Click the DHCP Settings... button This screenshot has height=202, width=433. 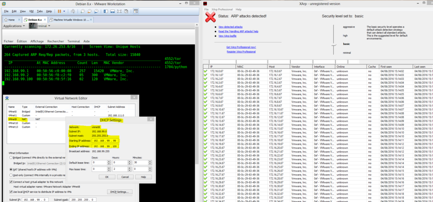pos(120,192)
